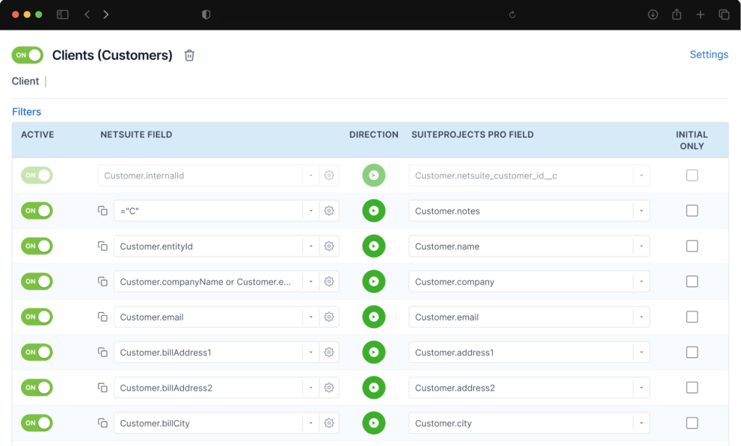Expand dropdown arrow of Customer.billAddress1 field
Image resolution: width=741 pixels, height=446 pixels.
click(x=311, y=353)
